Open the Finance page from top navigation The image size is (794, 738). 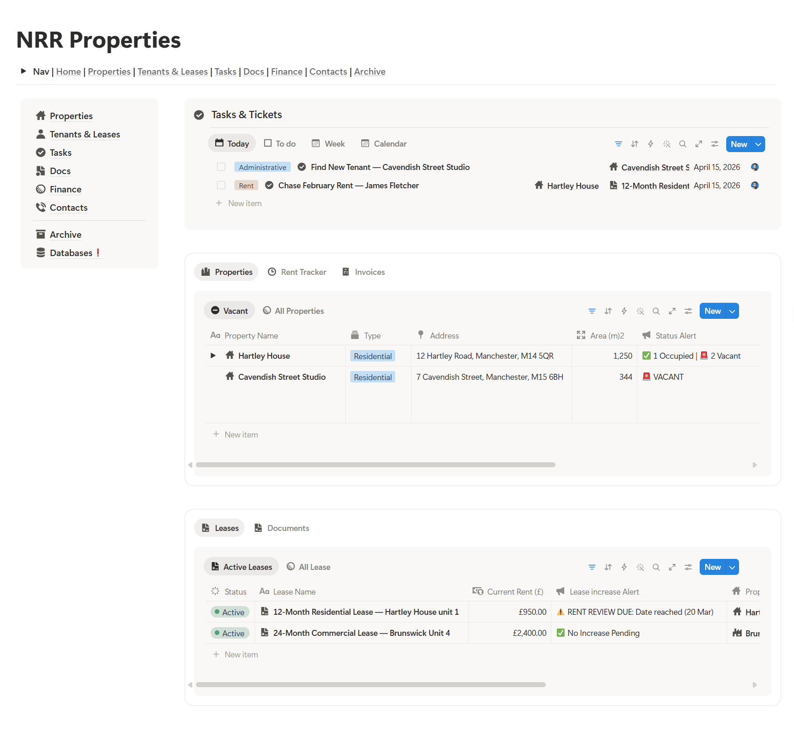pyautogui.click(x=287, y=71)
